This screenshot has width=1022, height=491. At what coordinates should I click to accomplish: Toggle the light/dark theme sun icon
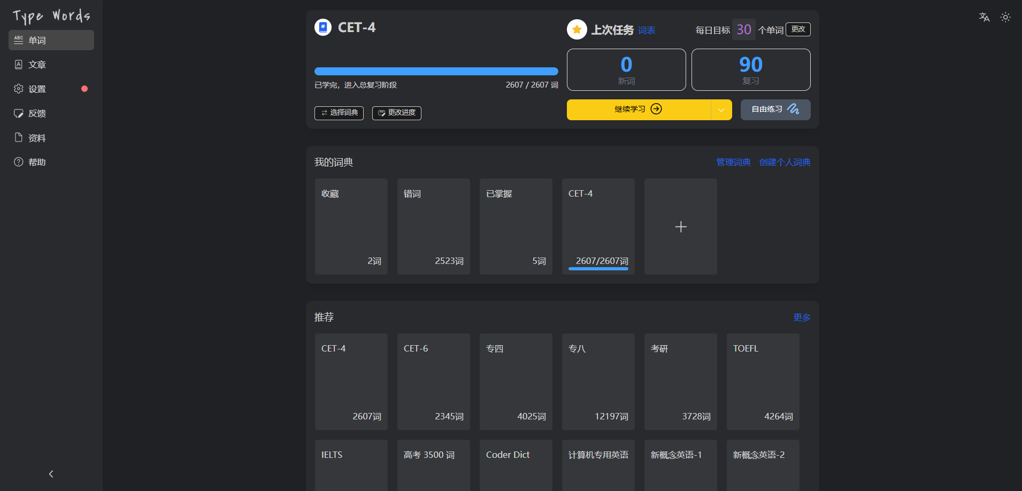(x=1005, y=17)
